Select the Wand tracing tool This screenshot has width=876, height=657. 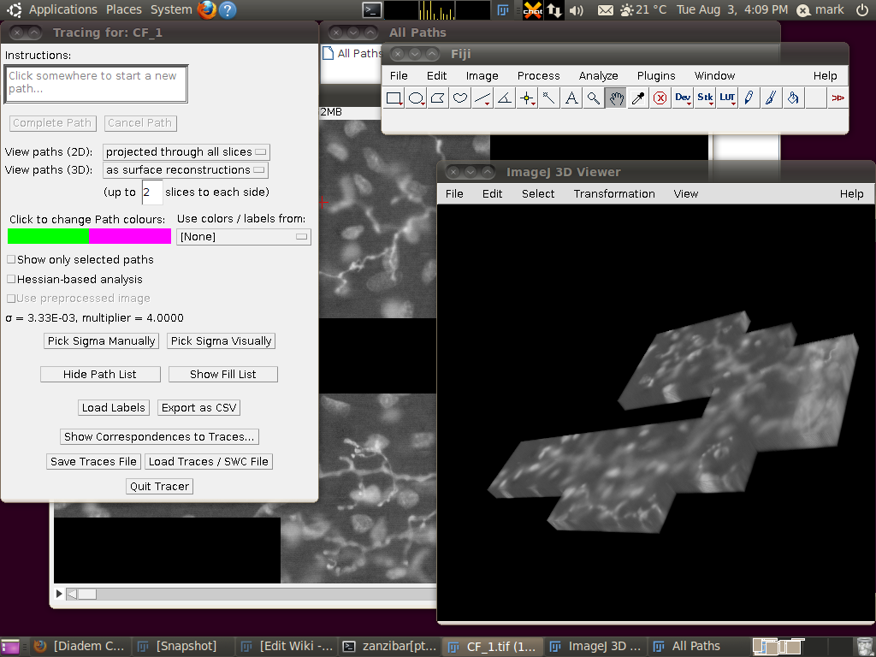pos(548,98)
